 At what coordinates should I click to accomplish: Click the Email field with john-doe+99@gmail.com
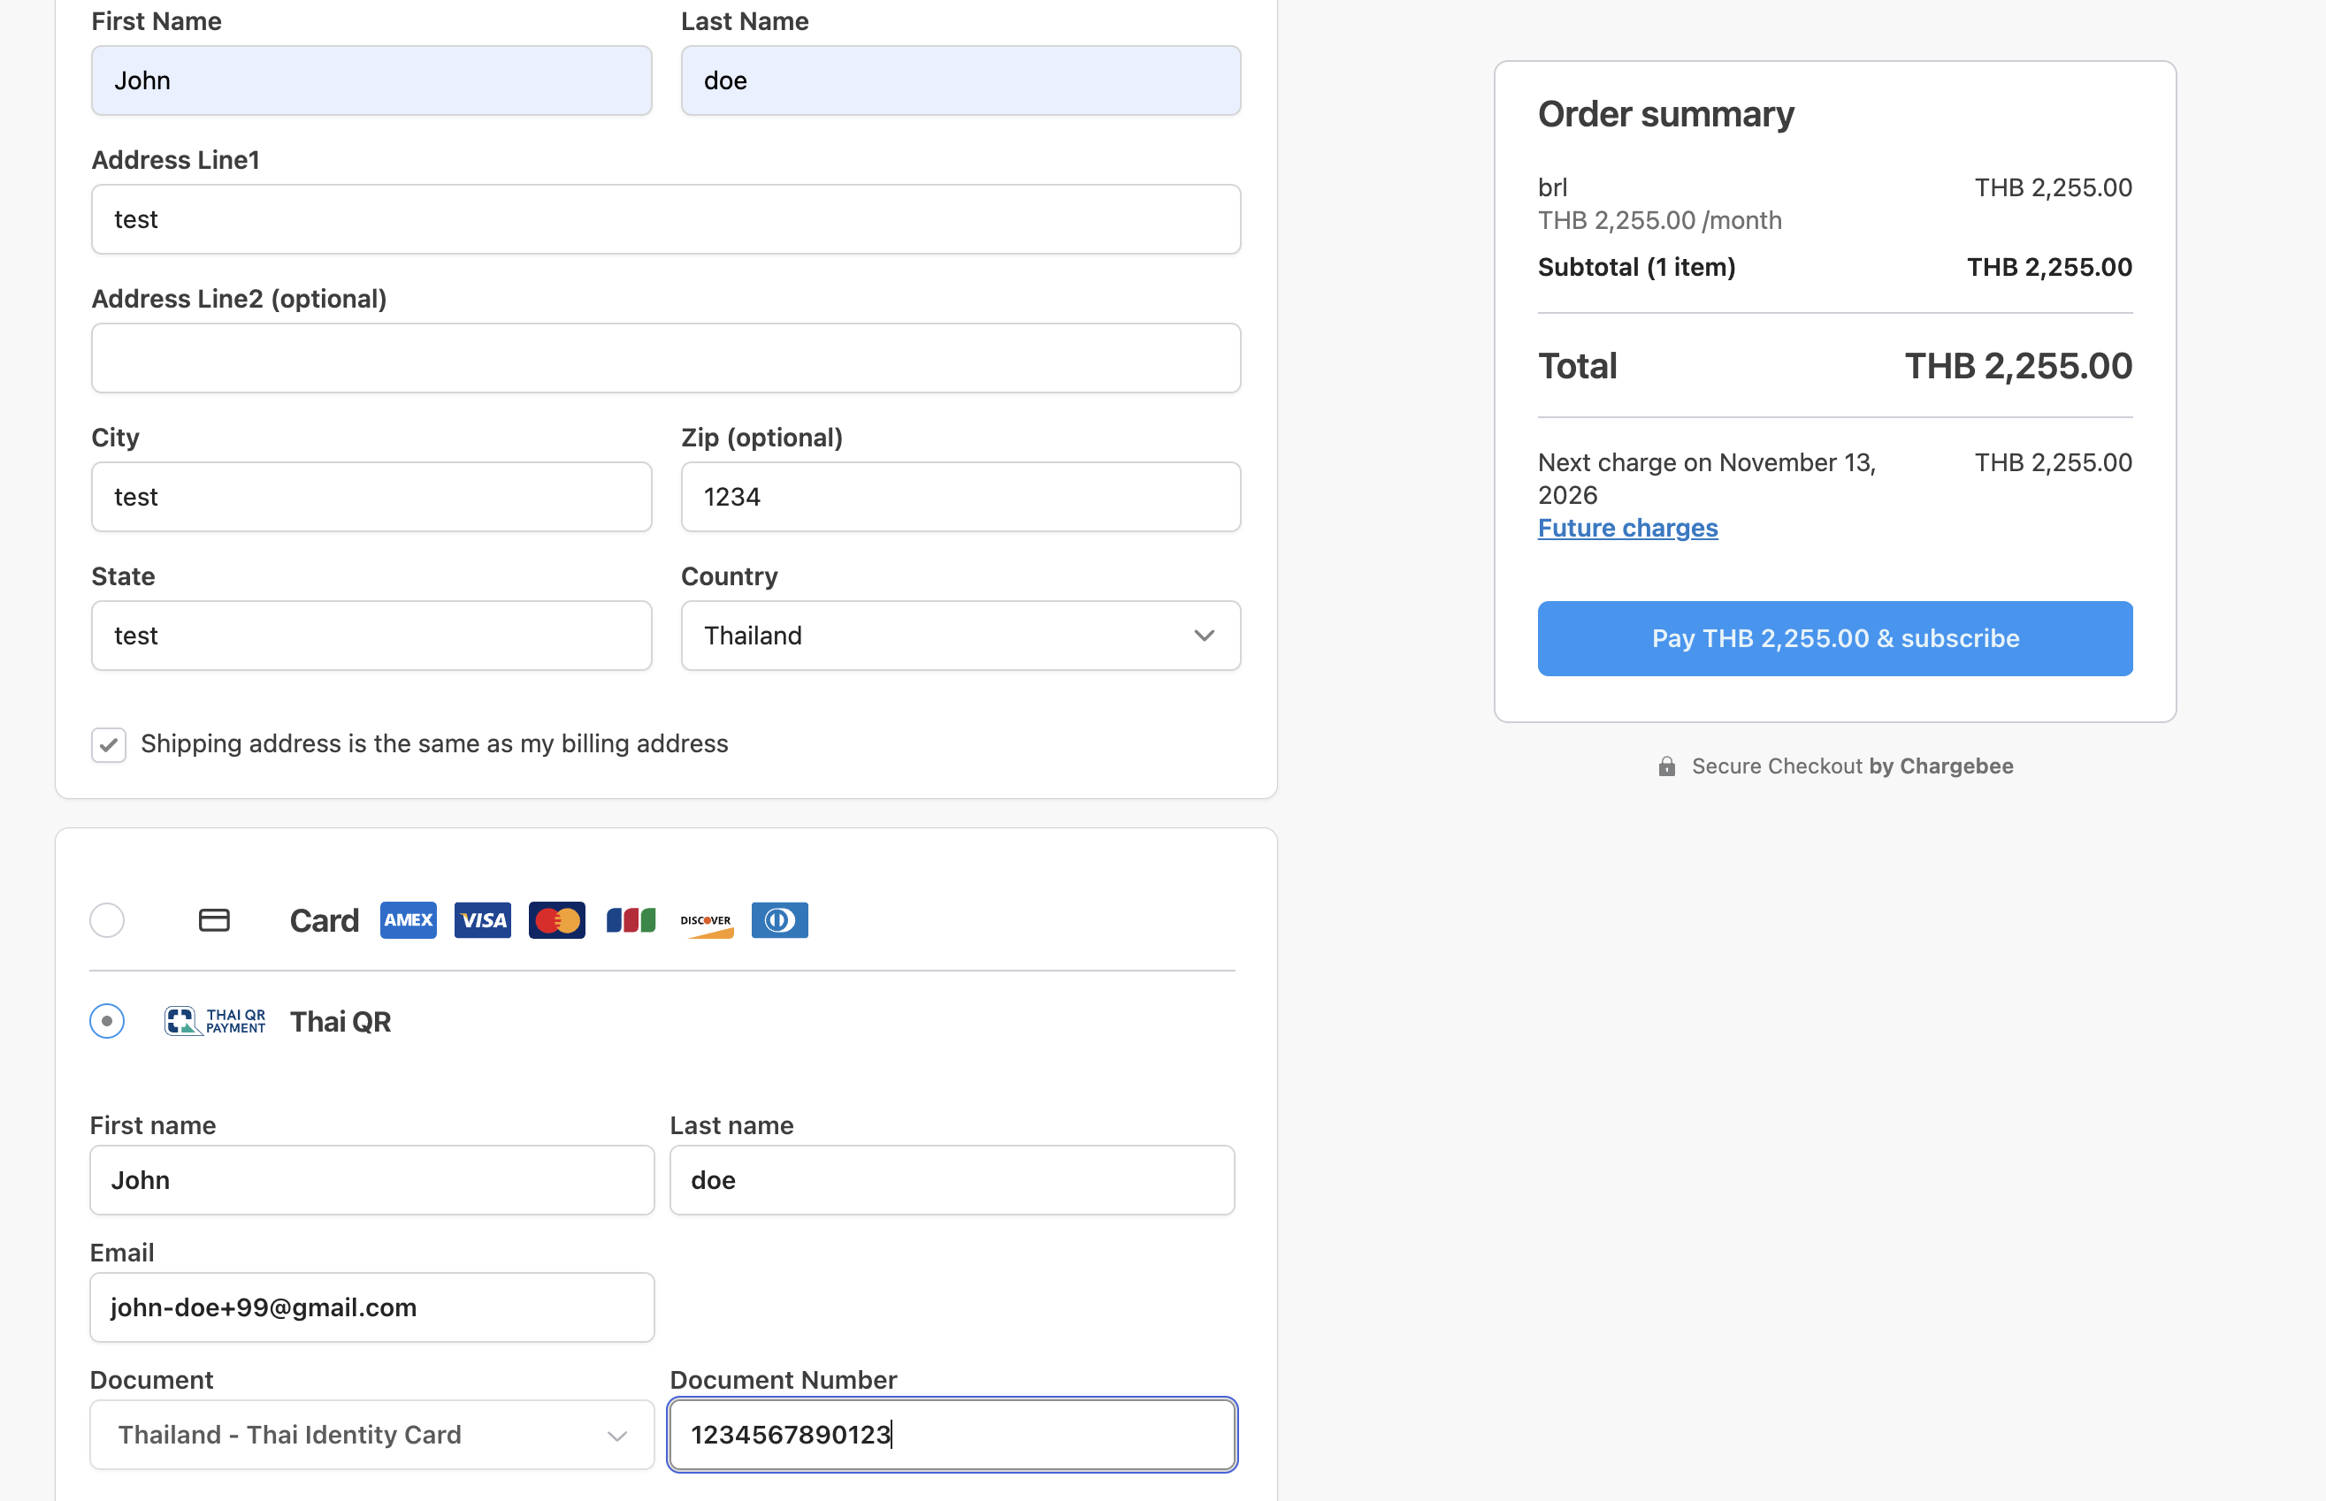click(372, 1307)
